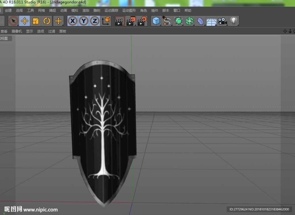Viewport: 295px width, 215px height.
Task: Toggle the X axis lock
Action: 73,21
